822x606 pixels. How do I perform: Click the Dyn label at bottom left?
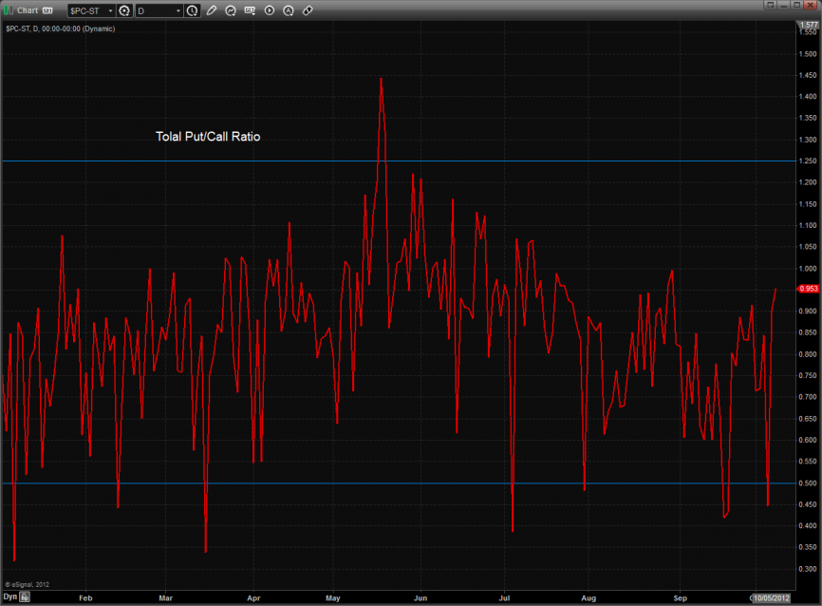pos(9,597)
